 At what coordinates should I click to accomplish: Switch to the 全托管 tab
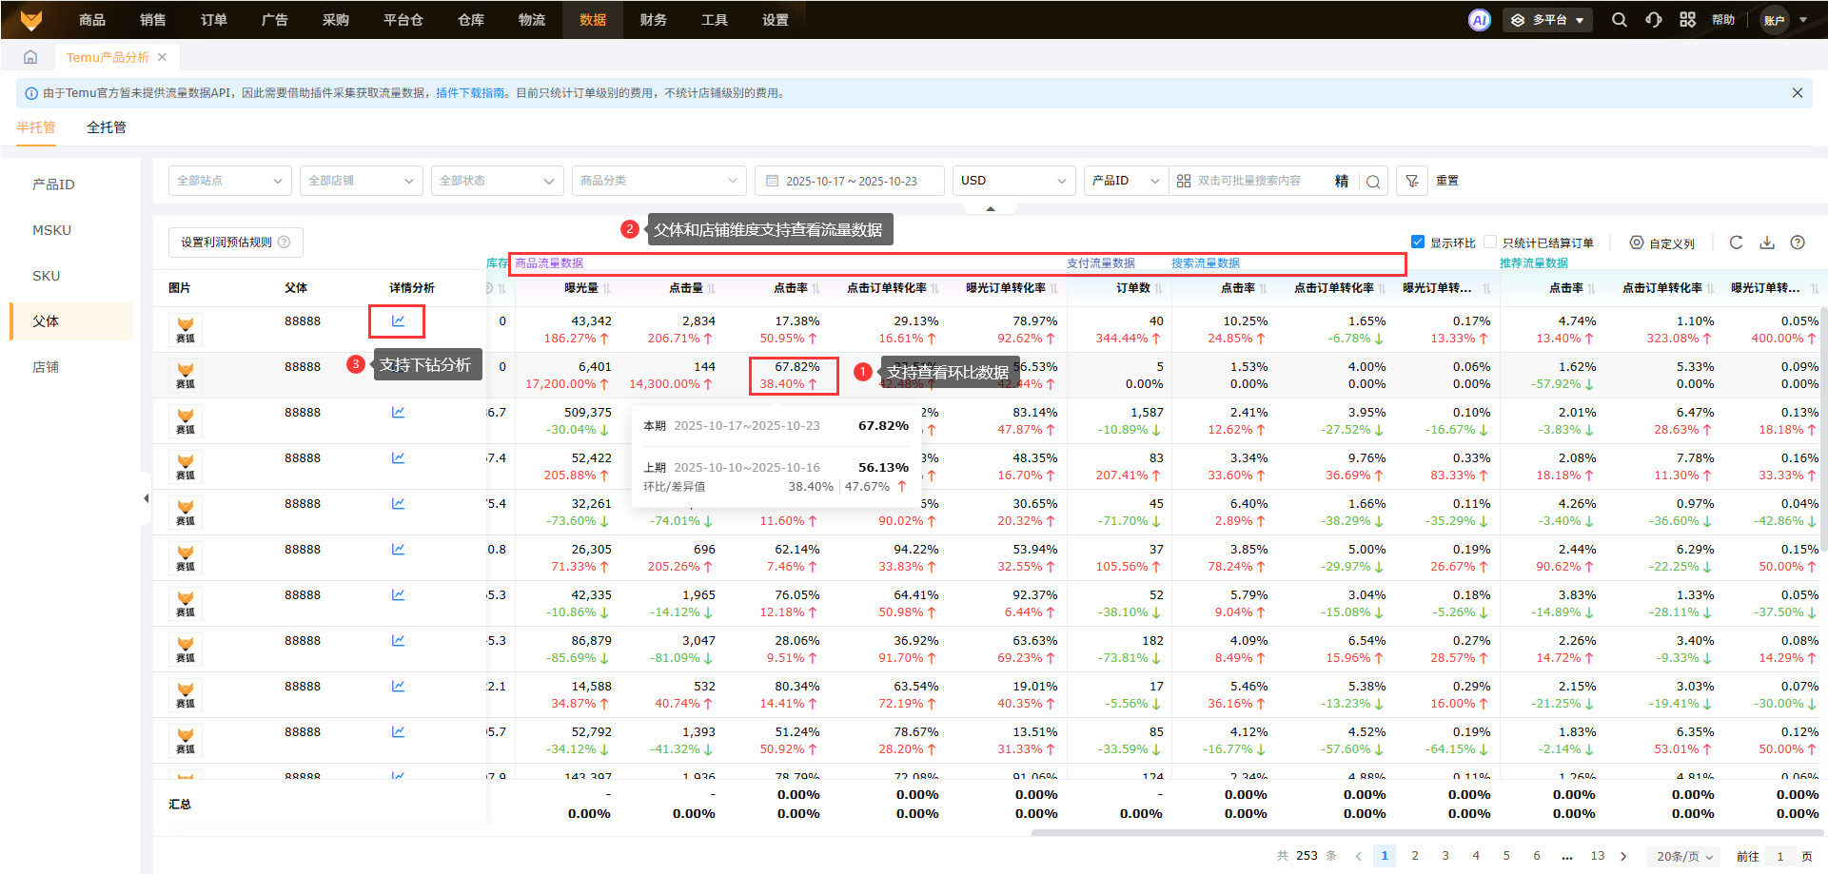106,127
